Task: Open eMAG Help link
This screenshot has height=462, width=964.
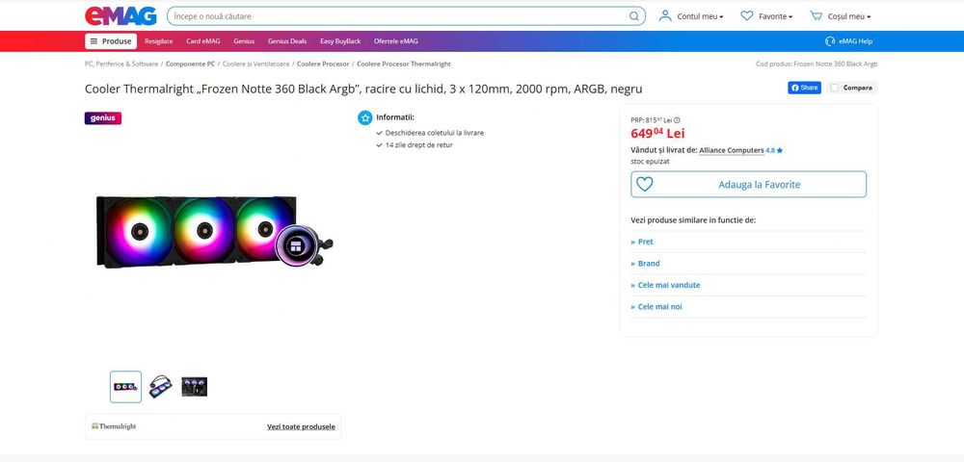Action: pyautogui.click(x=855, y=41)
